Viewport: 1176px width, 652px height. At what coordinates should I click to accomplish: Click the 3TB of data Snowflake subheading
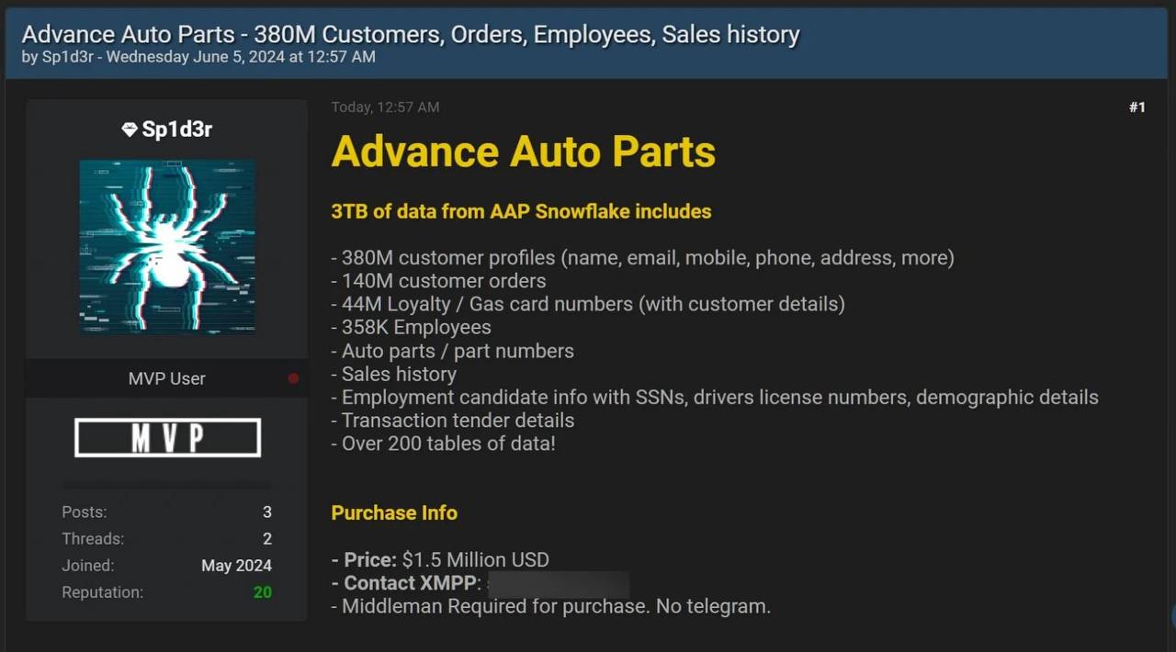point(521,211)
